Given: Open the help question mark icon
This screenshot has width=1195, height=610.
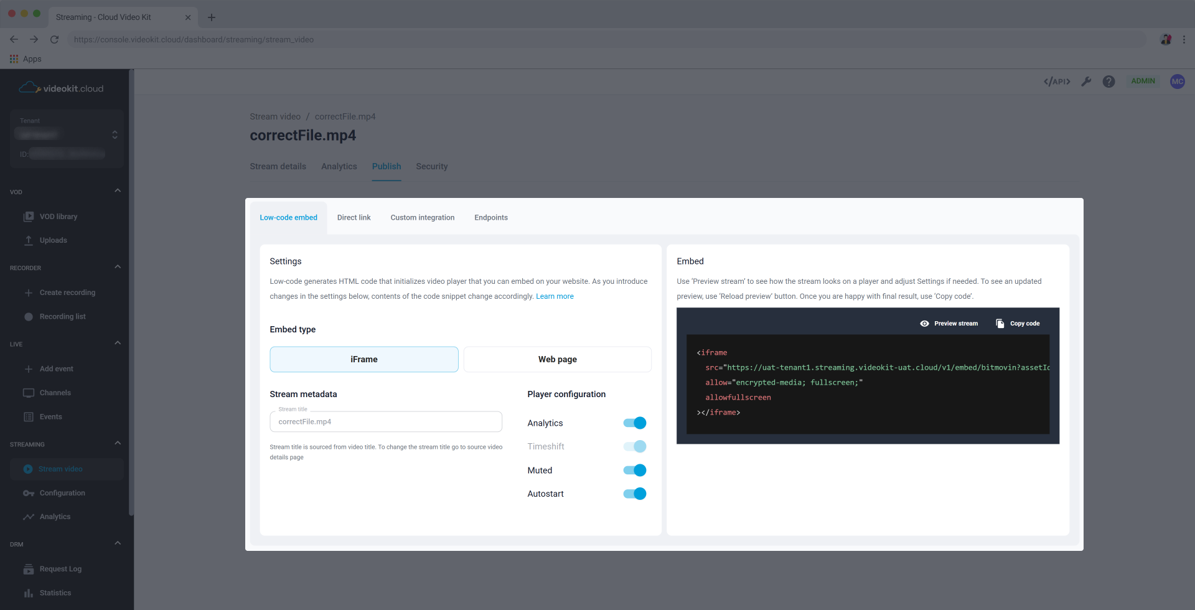Looking at the screenshot, I should (x=1108, y=82).
